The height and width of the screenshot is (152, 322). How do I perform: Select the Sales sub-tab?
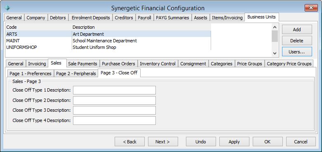[57, 63]
